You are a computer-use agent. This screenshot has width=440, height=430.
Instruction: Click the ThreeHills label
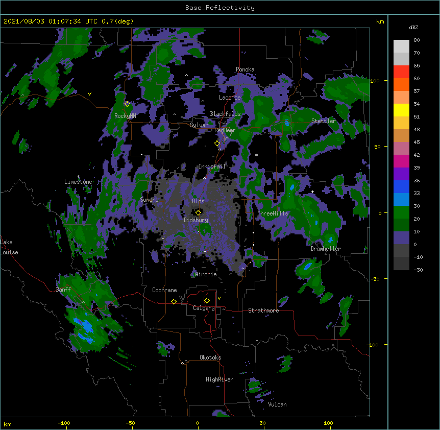pyautogui.click(x=273, y=213)
